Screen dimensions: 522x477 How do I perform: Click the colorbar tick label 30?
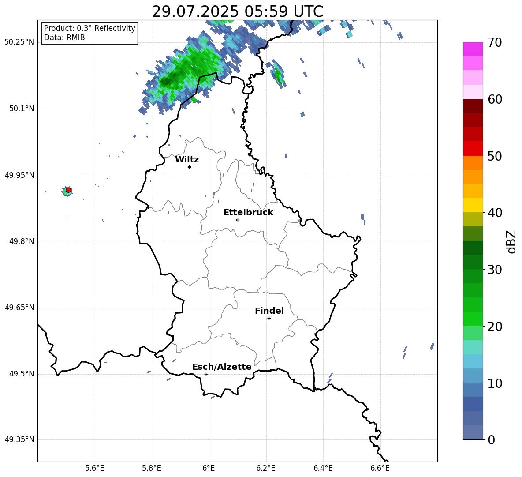tap(495, 270)
